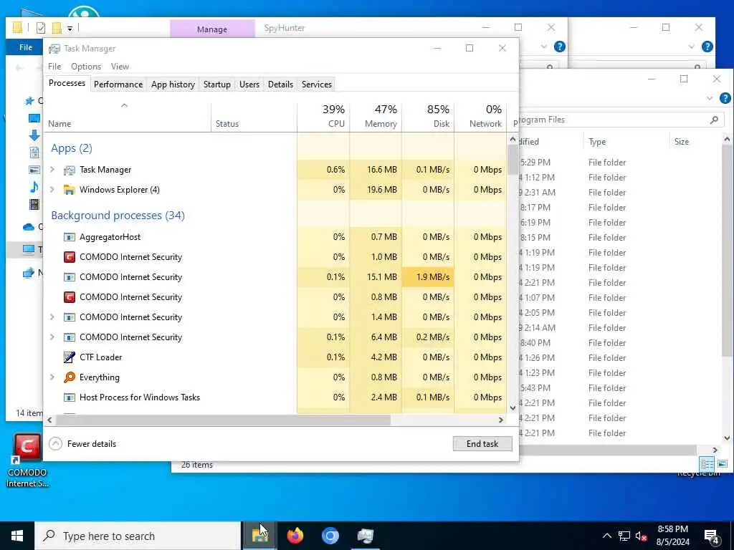
Task: Select the Task Manager app row icon
Action: click(70, 170)
